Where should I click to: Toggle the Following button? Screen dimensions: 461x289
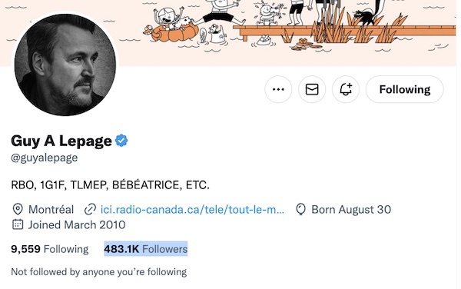405,89
